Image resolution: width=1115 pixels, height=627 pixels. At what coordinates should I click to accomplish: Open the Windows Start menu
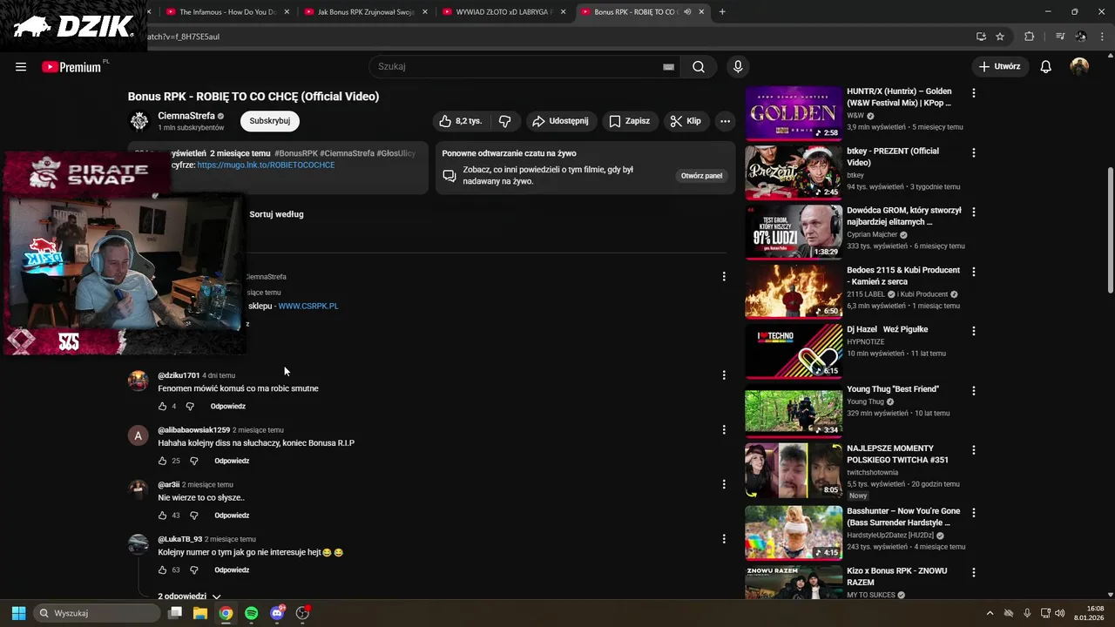coord(18,613)
